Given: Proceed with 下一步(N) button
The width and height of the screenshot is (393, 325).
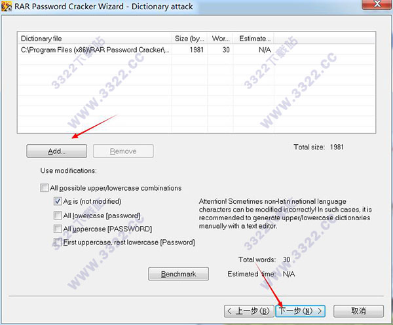Looking at the screenshot, I should click(300, 311).
